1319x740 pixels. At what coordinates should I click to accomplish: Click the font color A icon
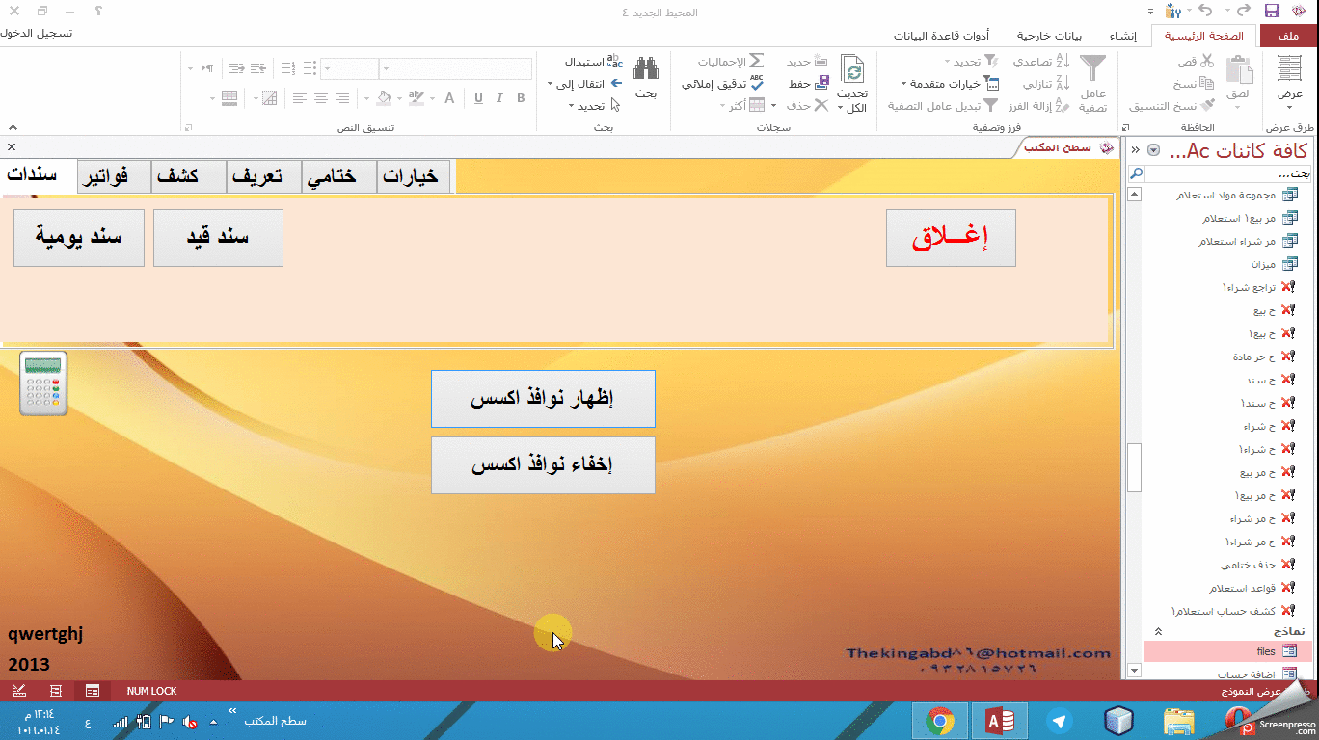(448, 98)
